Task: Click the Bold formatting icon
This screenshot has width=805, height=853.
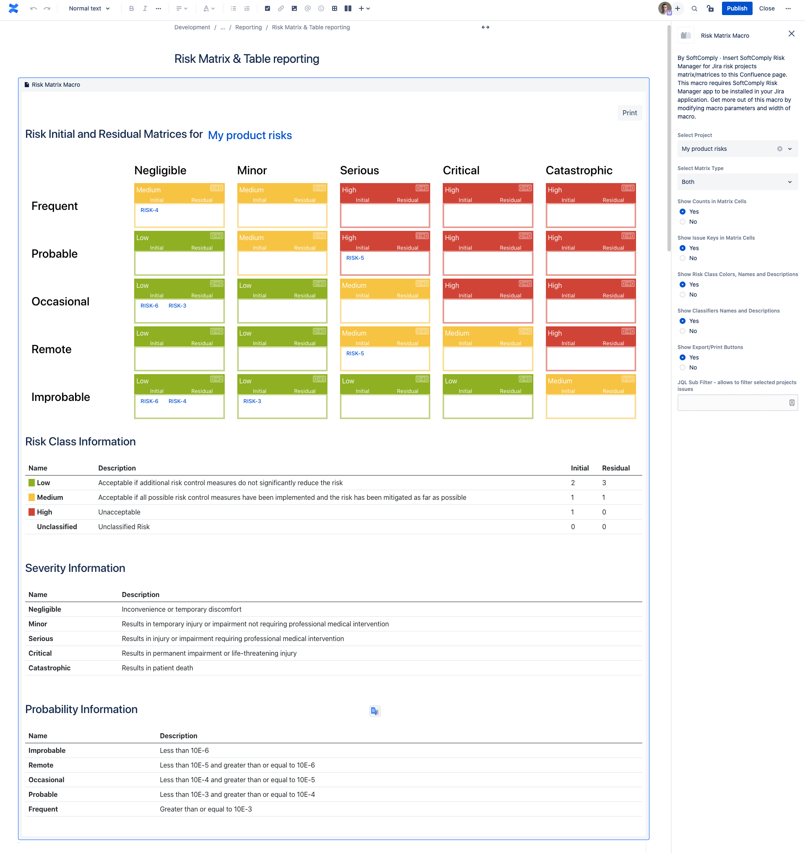Action: pyautogui.click(x=131, y=8)
